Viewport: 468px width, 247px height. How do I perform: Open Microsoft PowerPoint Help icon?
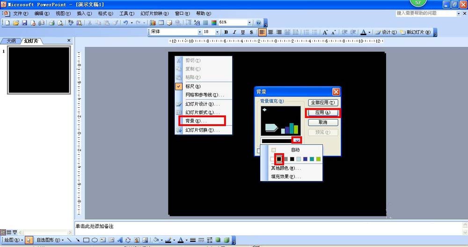click(258, 22)
